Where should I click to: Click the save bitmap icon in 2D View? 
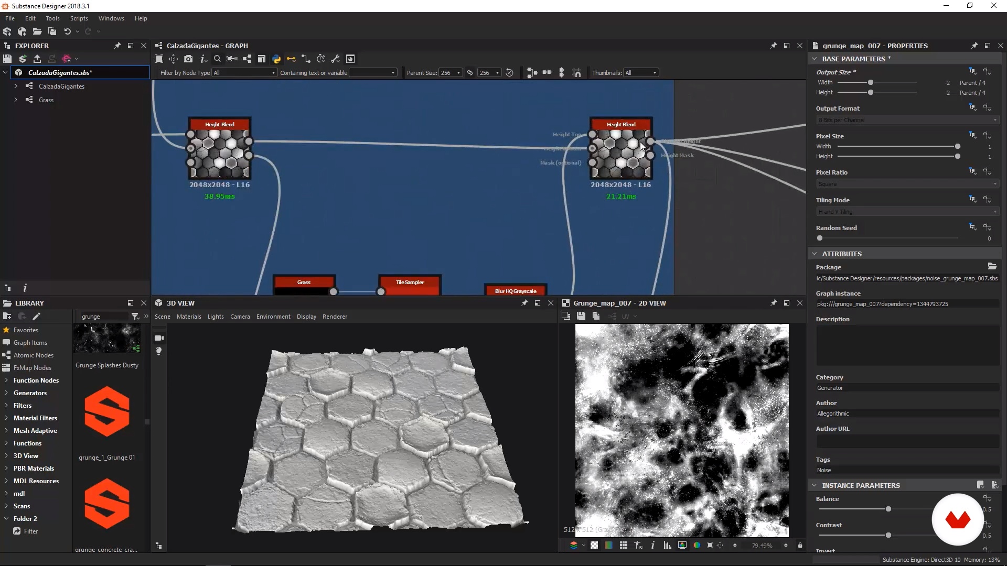click(x=581, y=316)
